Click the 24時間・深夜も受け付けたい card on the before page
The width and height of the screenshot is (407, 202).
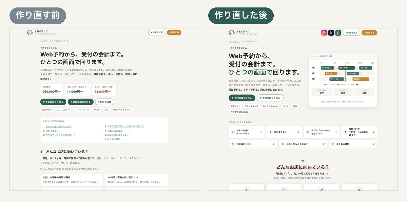136,180
